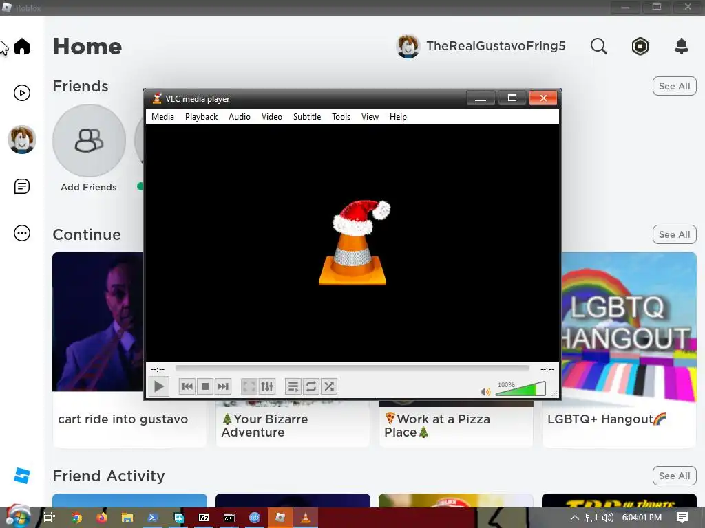Open the avatar icon in Roblox sidebar
705x528 pixels.
(x=21, y=140)
